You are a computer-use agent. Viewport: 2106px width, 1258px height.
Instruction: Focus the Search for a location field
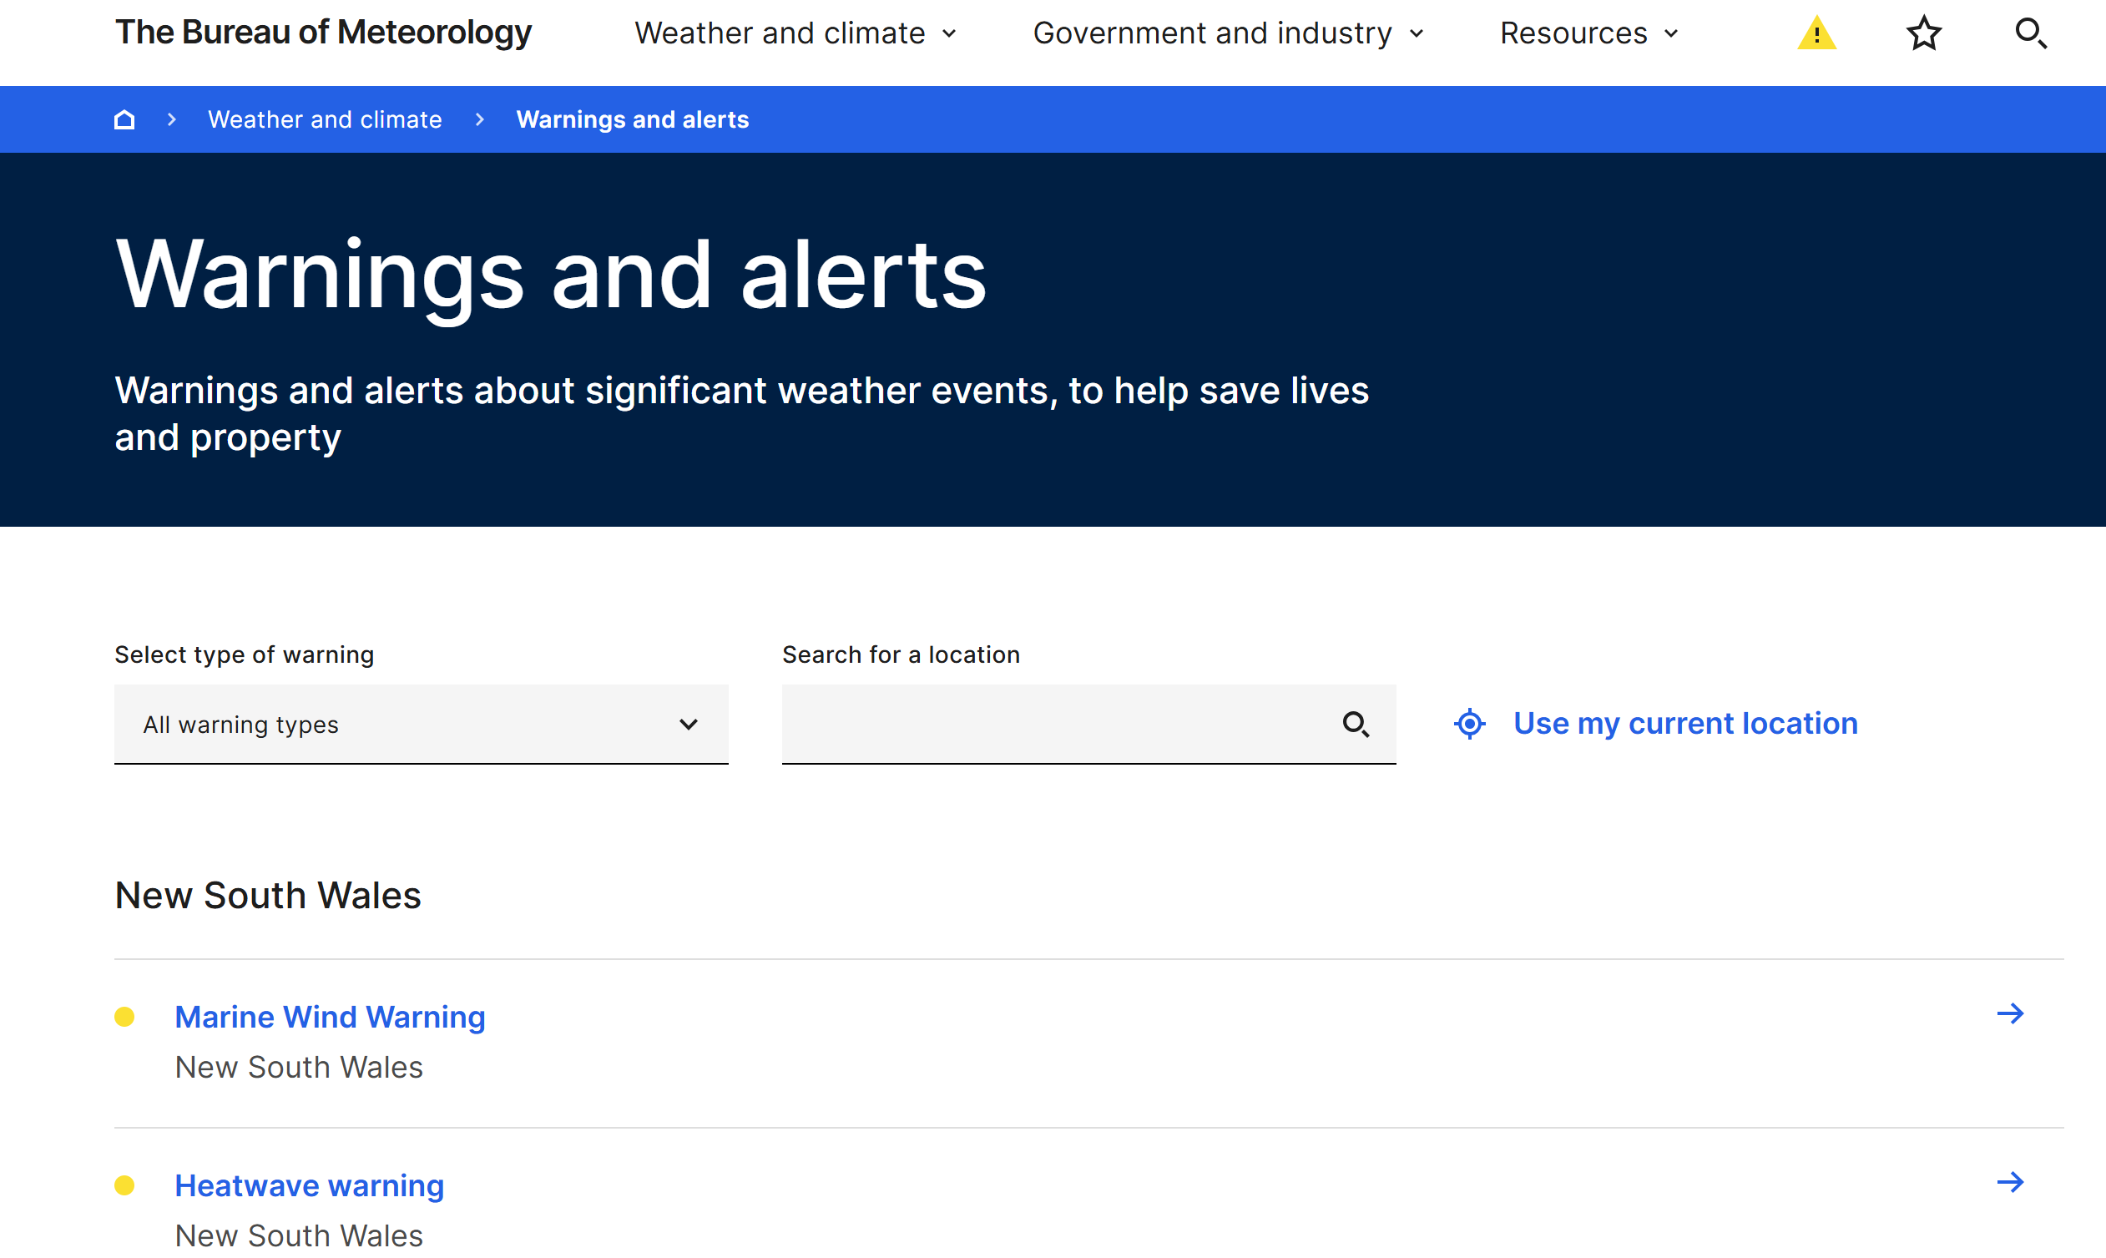coord(1051,725)
